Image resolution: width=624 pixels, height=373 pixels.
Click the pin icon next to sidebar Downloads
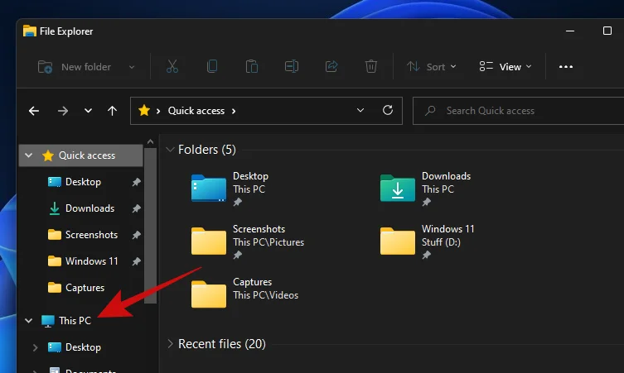(136, 208)
